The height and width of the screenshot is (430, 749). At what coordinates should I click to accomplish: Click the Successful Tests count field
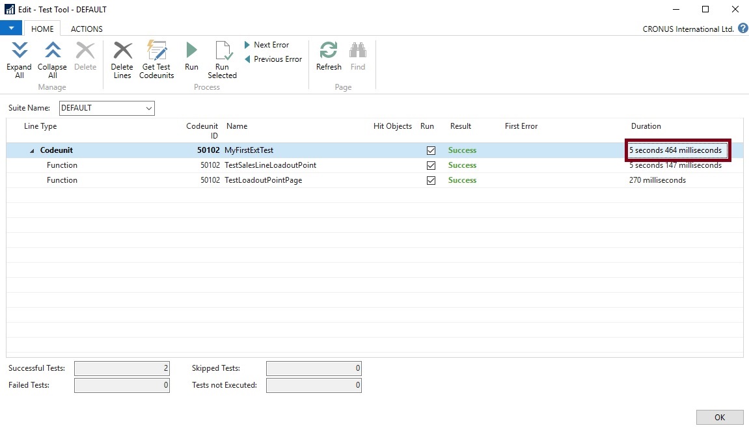pos(122,368)
